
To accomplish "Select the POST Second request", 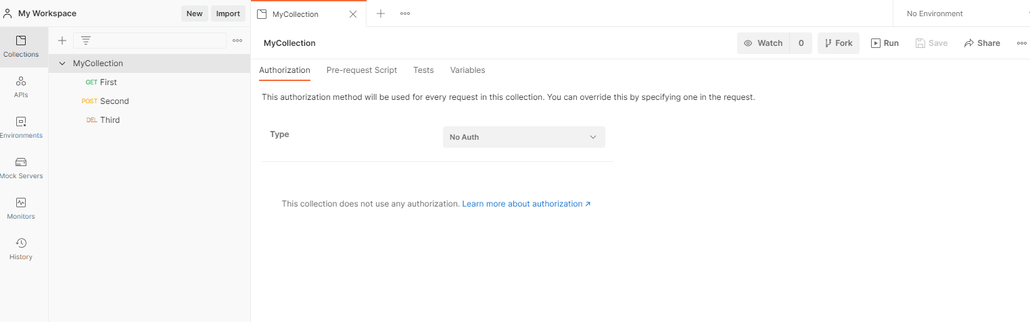I will [114, 101].
